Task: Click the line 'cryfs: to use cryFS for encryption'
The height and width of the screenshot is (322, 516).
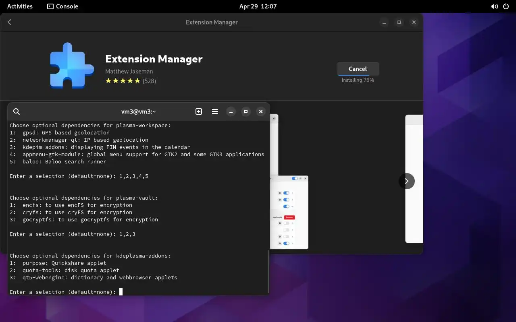Action: click(x=77, y=212)
